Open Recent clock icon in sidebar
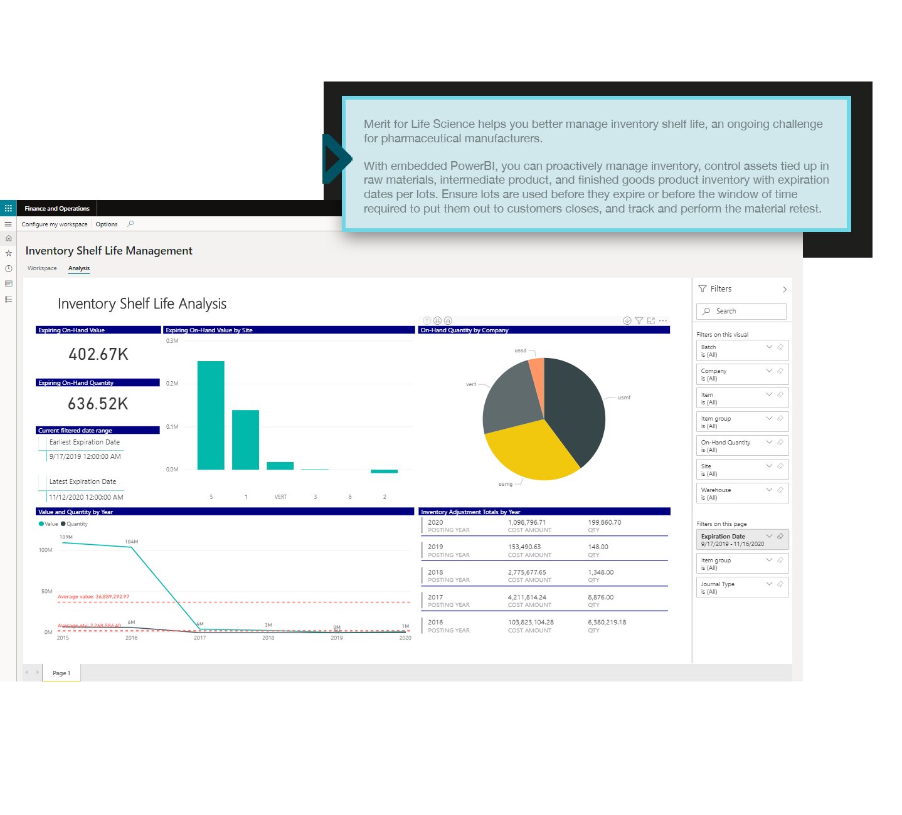The image size is (902, 815). click(8, 268)
